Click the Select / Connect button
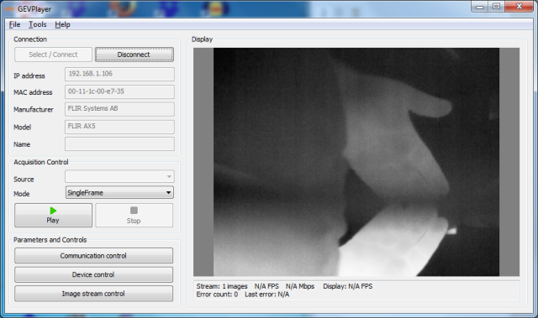 [53, 55]
